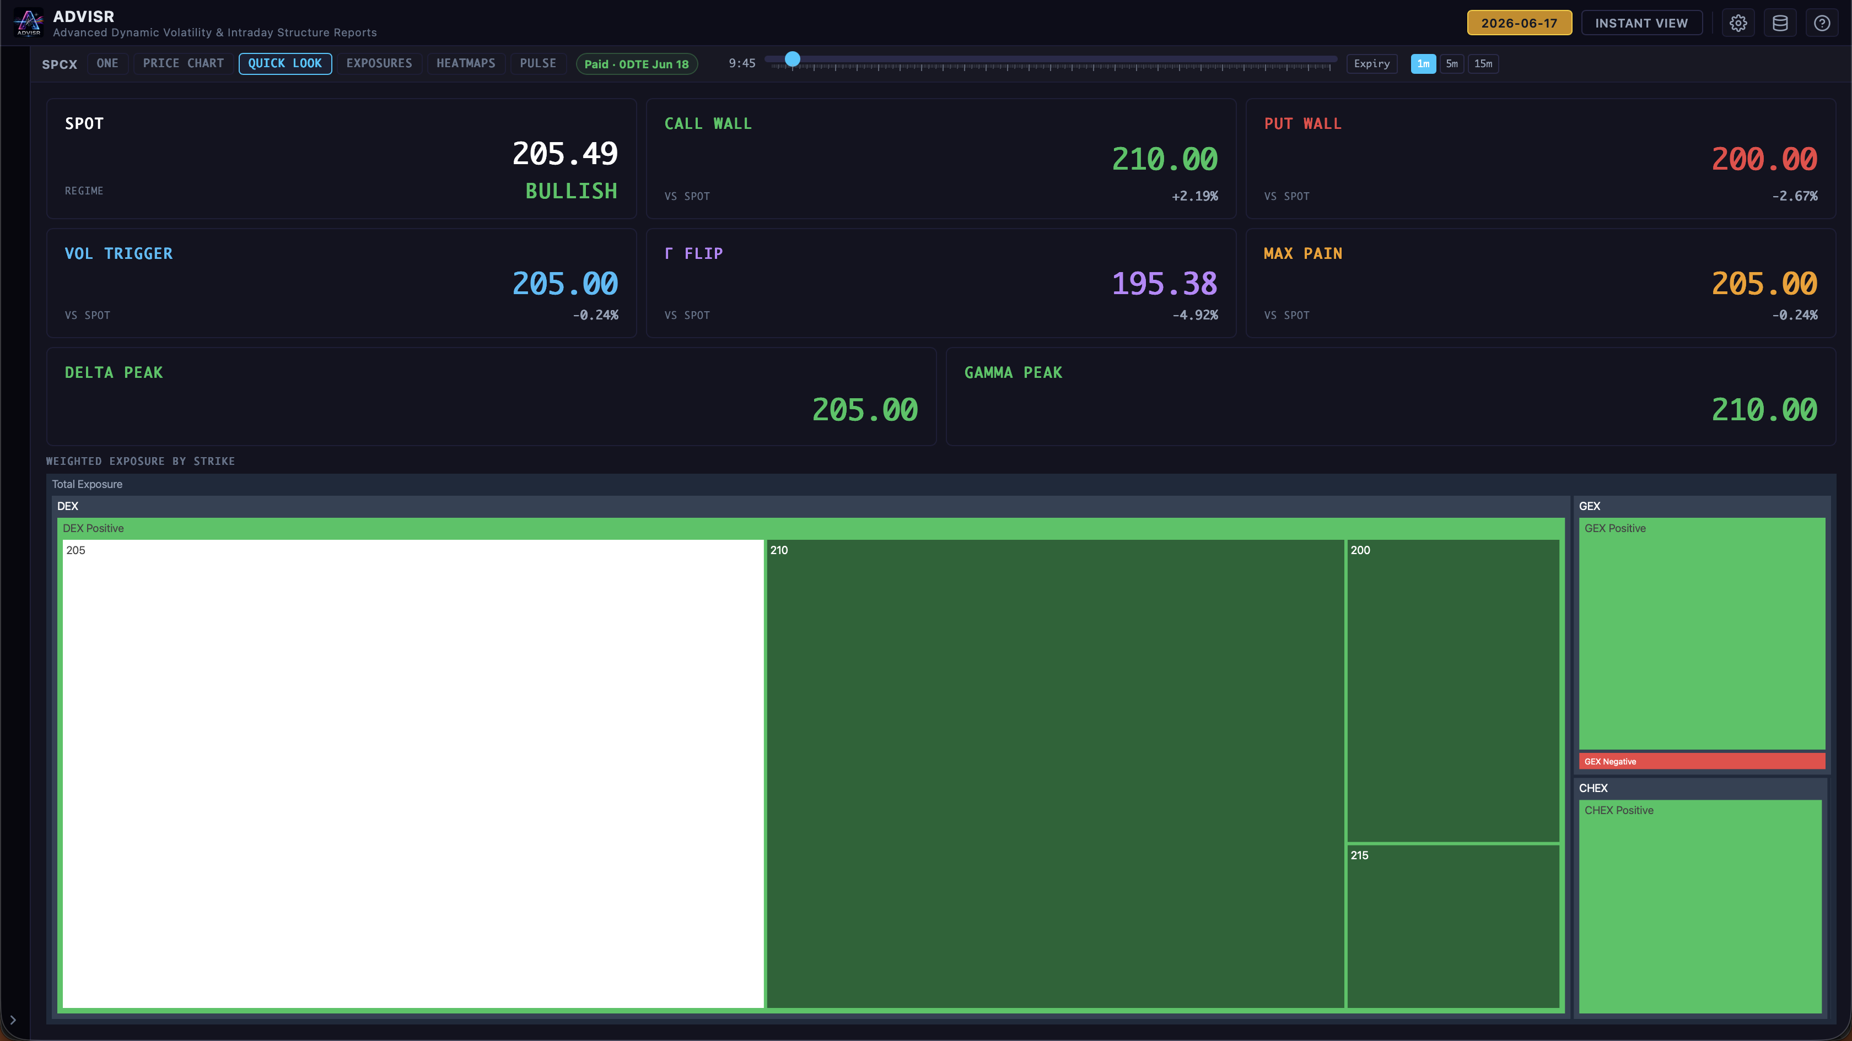1852x1041 pixels.
Task: Click the Total Exposure treemap header
Action: tap(941, 484)
